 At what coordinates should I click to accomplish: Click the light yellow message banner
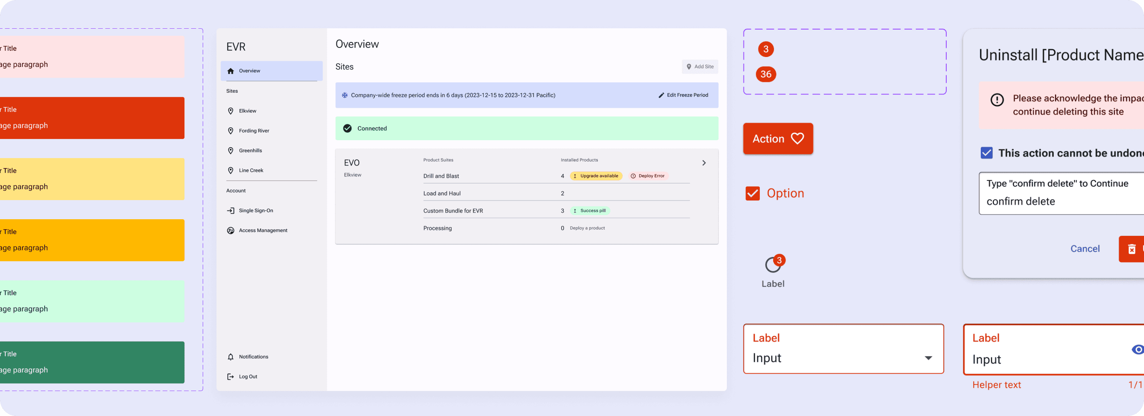(x=92, y=179)
